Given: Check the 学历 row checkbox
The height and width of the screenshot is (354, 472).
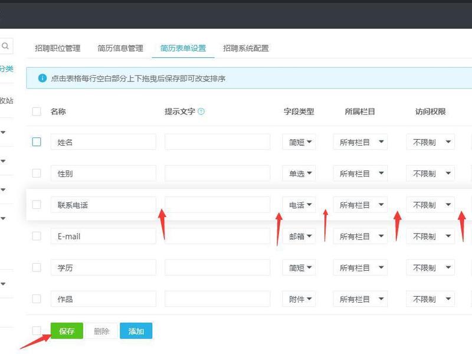Looking at the screenshot, I should pyautogui.click(x=37, y=267).
